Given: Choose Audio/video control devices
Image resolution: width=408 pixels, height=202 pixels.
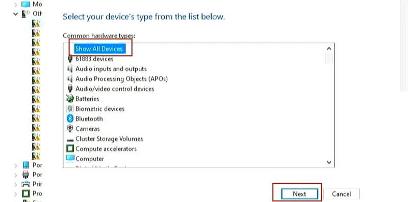Looking at the screenshot, I should (115, 89).
